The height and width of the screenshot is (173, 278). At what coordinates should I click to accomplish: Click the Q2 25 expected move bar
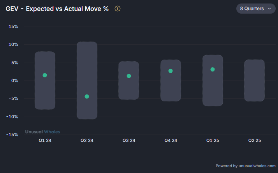coord(255,80)
